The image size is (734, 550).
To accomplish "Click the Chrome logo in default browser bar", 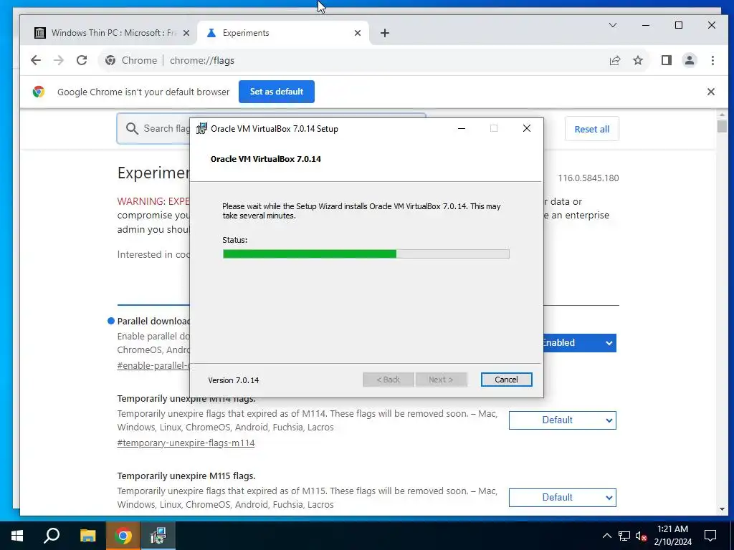I will (x=39, y=92).
